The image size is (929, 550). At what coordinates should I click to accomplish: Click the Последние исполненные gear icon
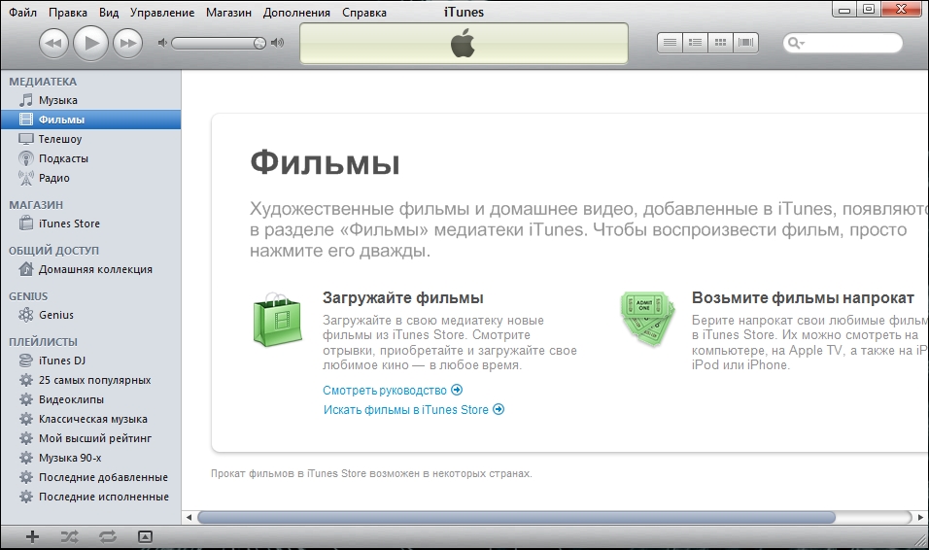pyautogui.click(x=26, y=497)
